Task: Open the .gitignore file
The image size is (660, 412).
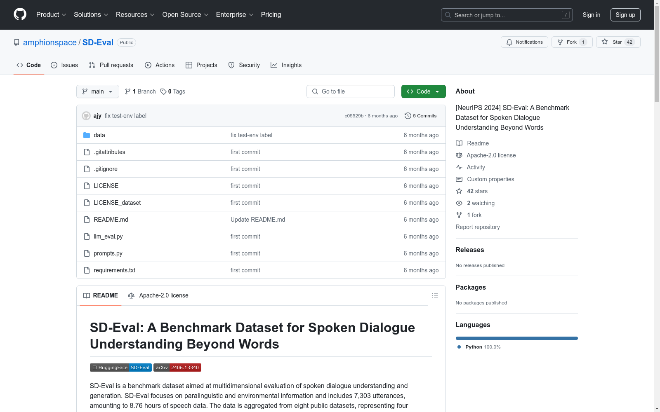Action: click(x=106, y=169)
